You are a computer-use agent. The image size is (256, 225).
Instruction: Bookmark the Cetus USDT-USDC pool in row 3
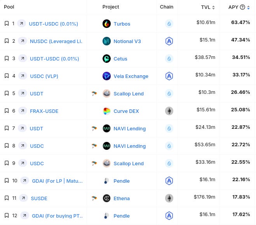7,58
